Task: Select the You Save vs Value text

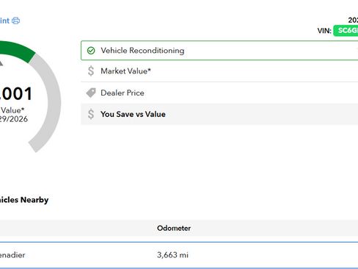Action: pyautogui.click(x=133, y=114)
